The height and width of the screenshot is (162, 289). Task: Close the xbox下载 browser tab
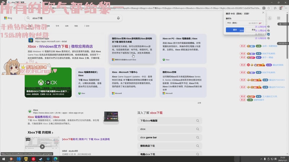click(40, 3)
